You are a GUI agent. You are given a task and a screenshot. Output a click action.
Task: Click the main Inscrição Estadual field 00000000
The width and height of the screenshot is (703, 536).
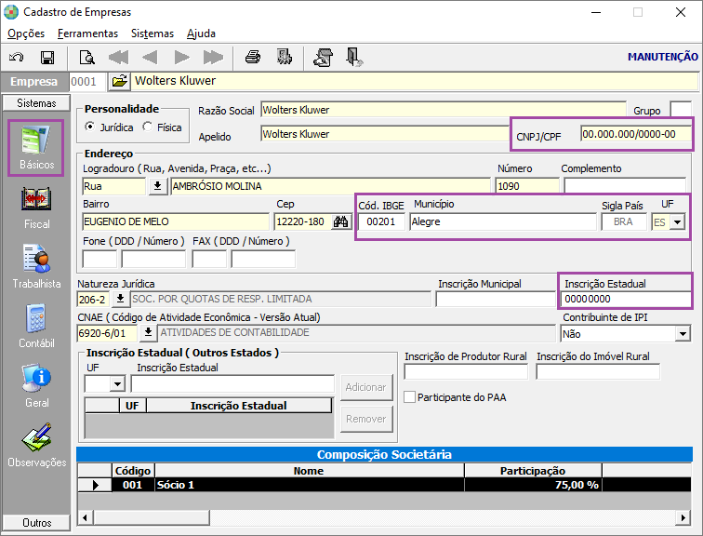[626, 299]
